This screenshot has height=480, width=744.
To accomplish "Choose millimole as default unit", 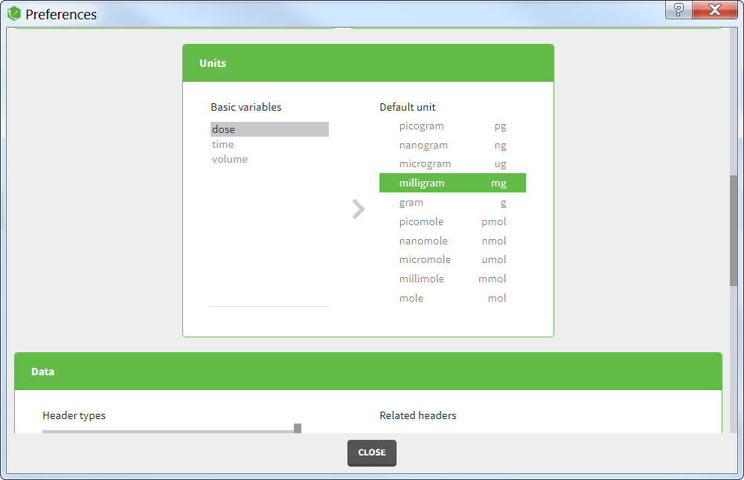I will click(x=452, y=279).
